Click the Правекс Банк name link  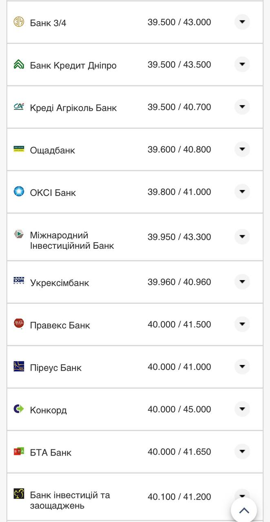(x=60, y=324)
